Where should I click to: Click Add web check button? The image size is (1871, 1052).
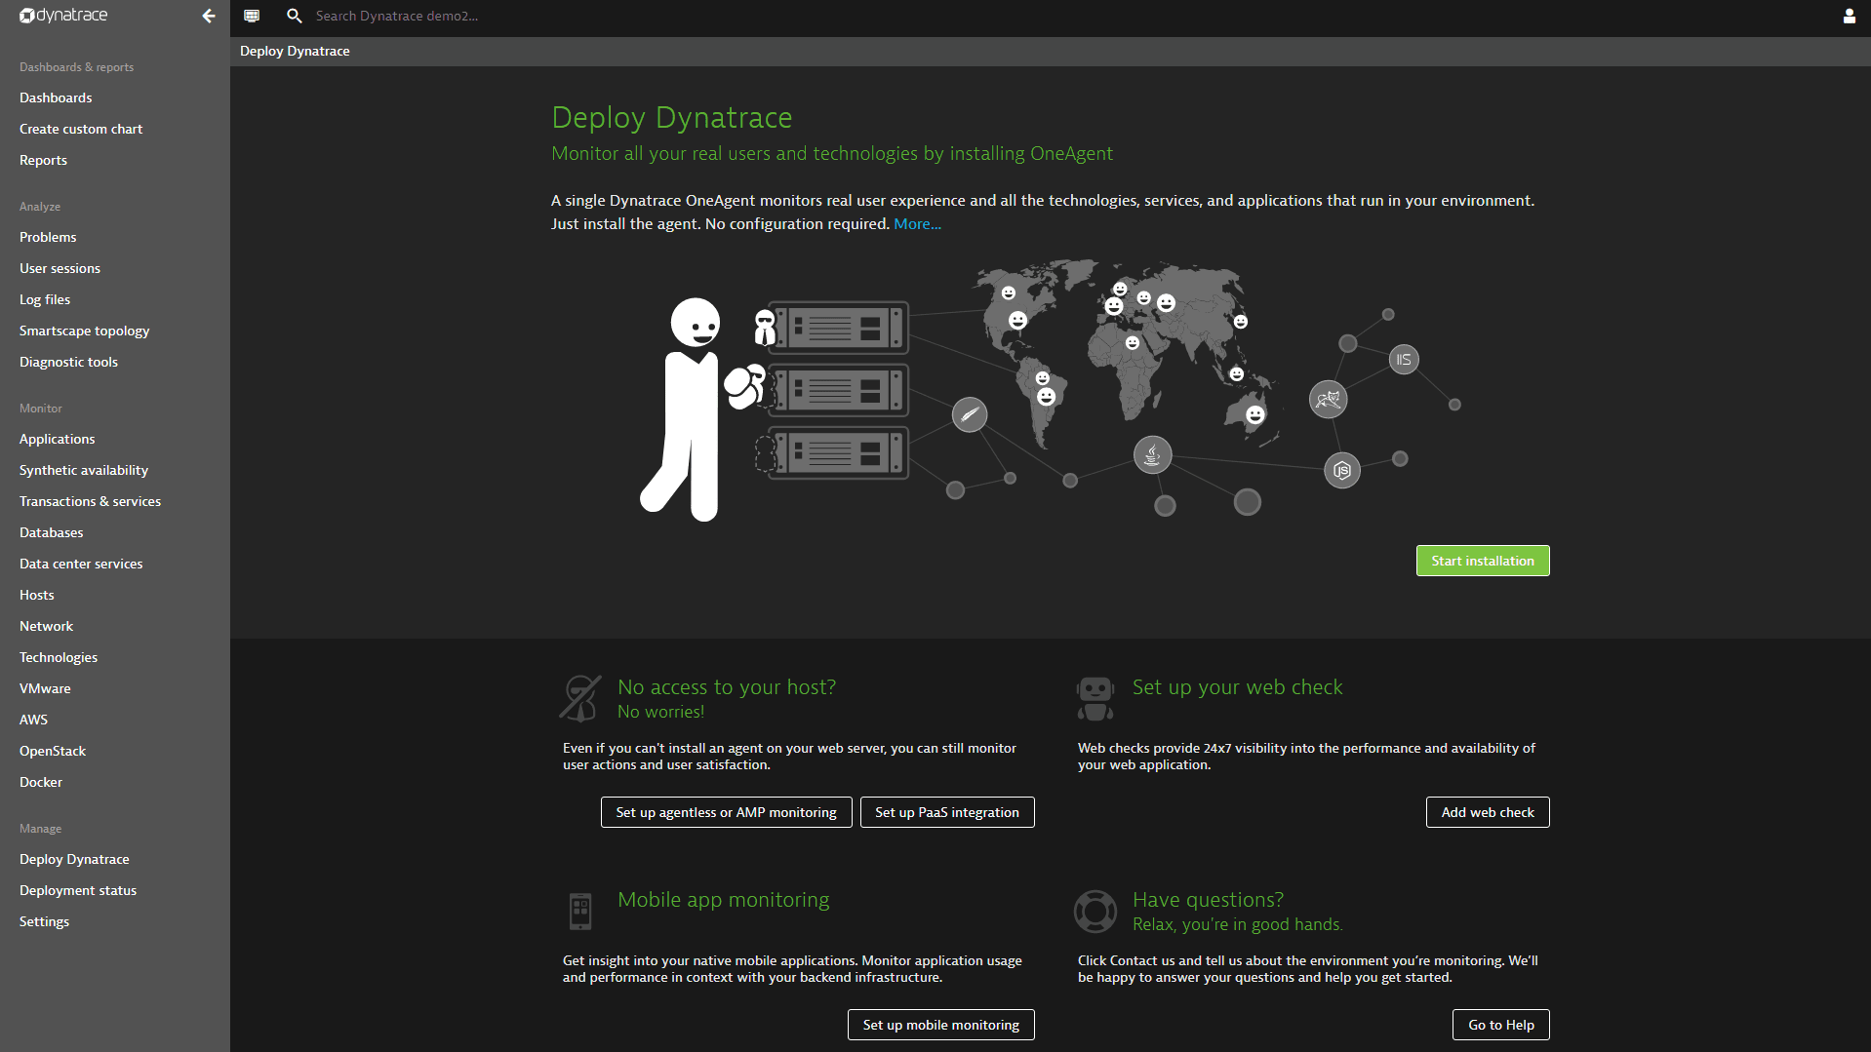coord(1487,812)
